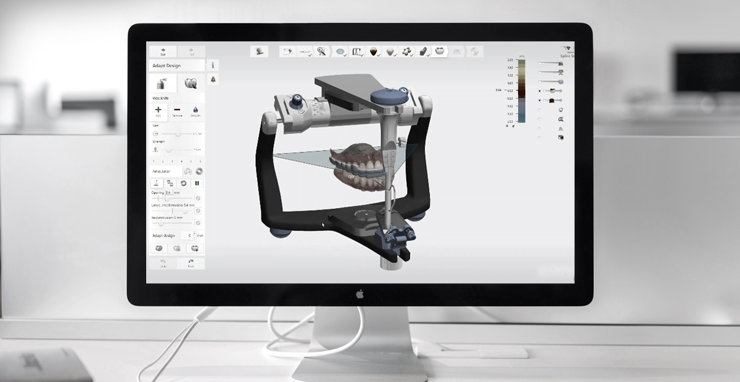Select the Remove wax knife tool
Screen dimensions: 740x382
tap(177, 112)
